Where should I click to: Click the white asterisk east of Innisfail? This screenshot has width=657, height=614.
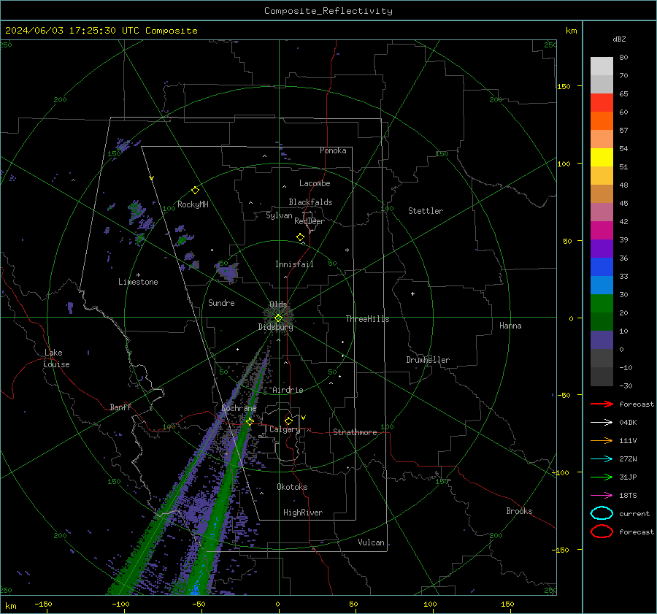click(347, 250)
